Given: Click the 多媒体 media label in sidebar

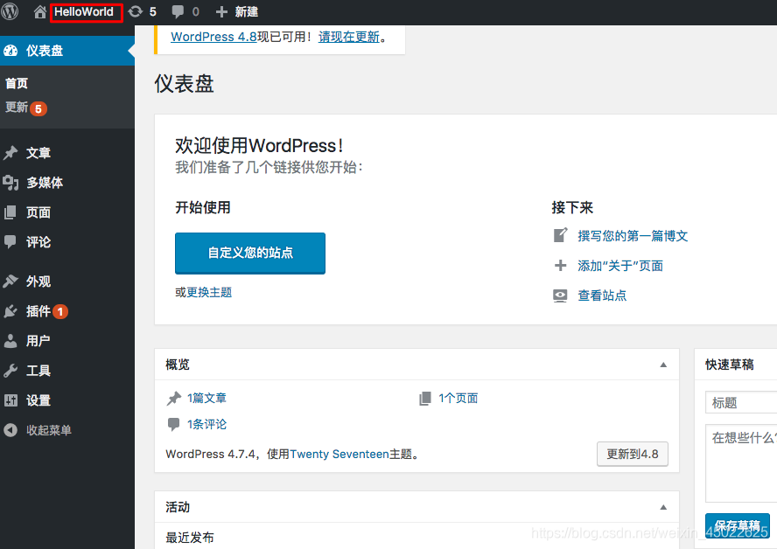Looking at the screenshot, I should (x=45, y=183).
